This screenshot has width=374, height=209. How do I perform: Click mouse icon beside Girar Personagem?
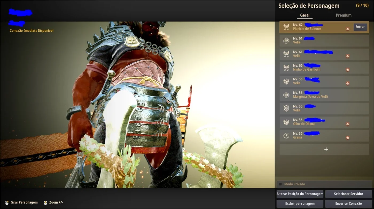pyautogui.click(x=7, y=202)
